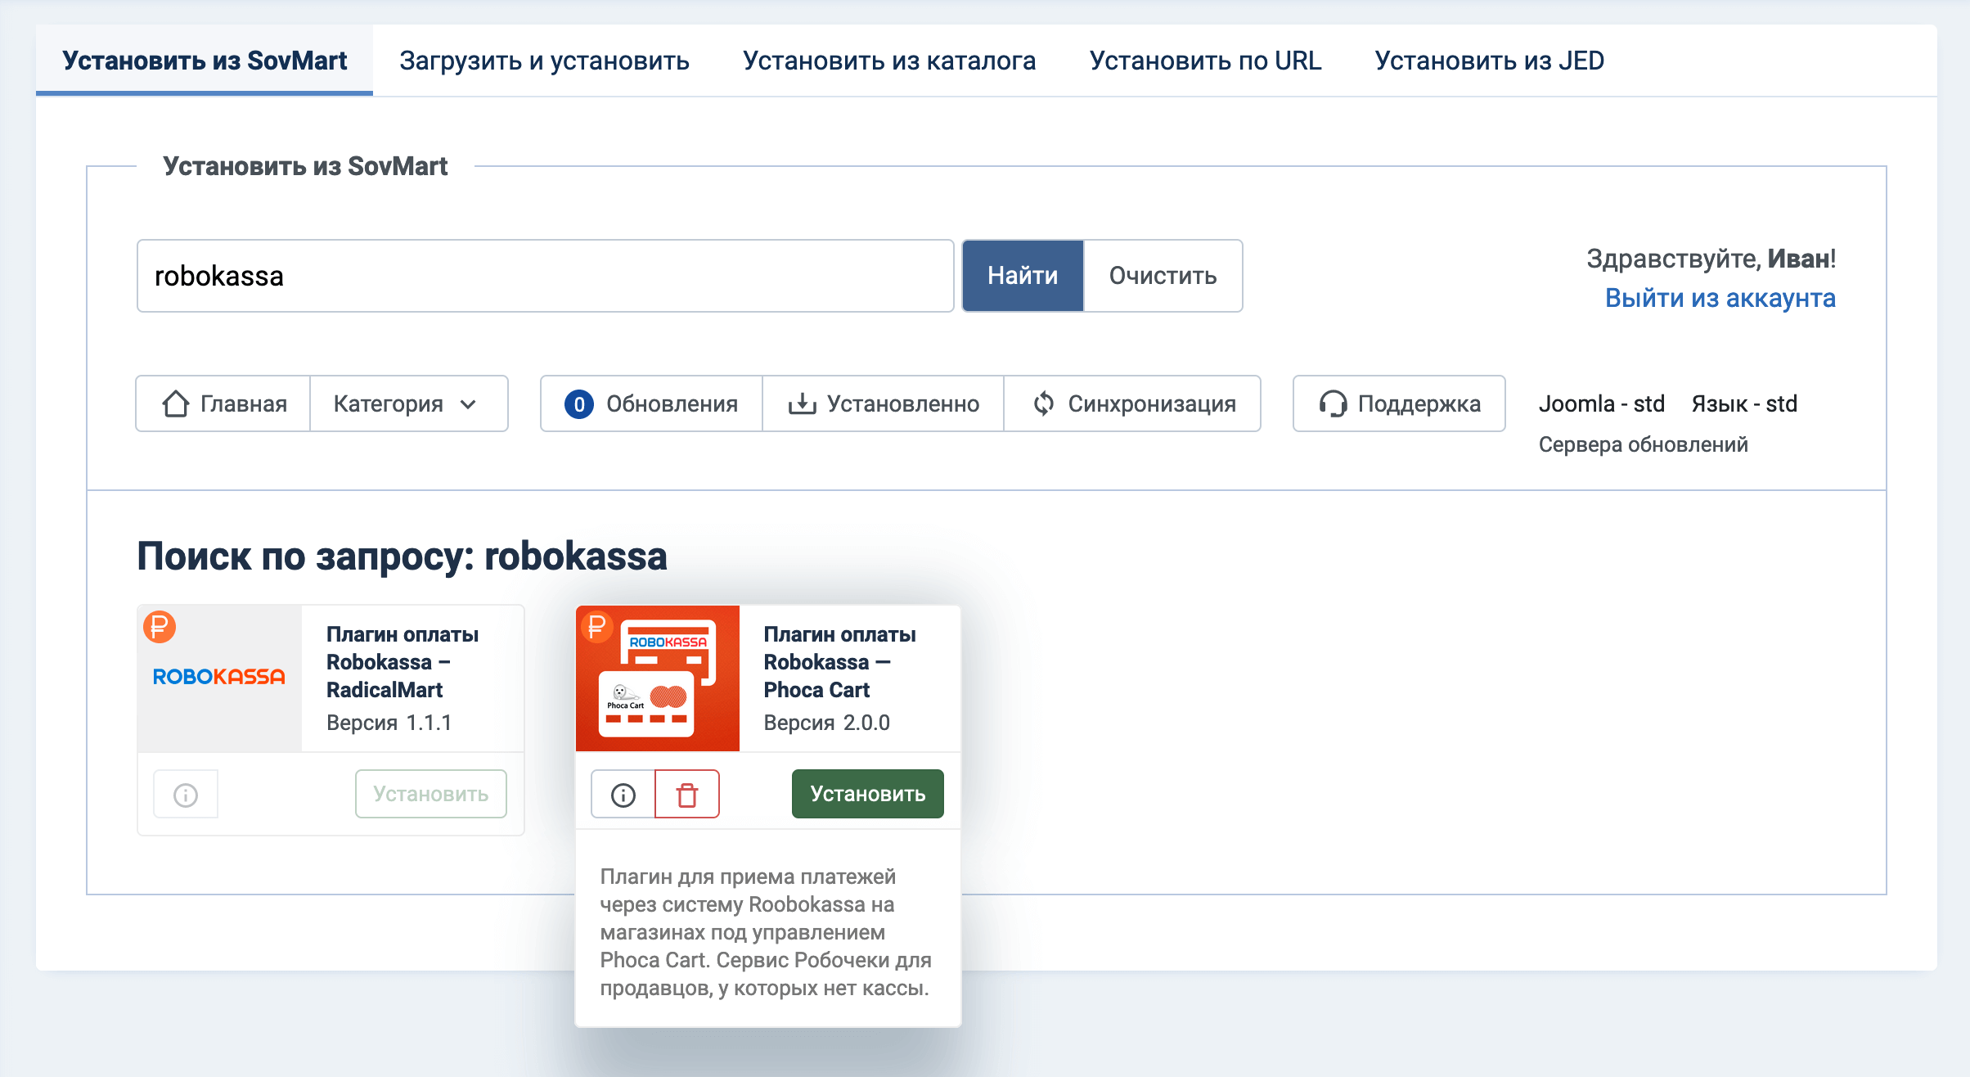The height and width of the screenshot is (1077, 1970).
Task: Switch to the Загрузить и установить tab
Action: pos(543,60)
